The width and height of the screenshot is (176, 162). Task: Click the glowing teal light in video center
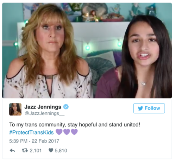88,48
